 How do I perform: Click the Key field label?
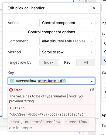pyautogui.click(x=11, y=73)
